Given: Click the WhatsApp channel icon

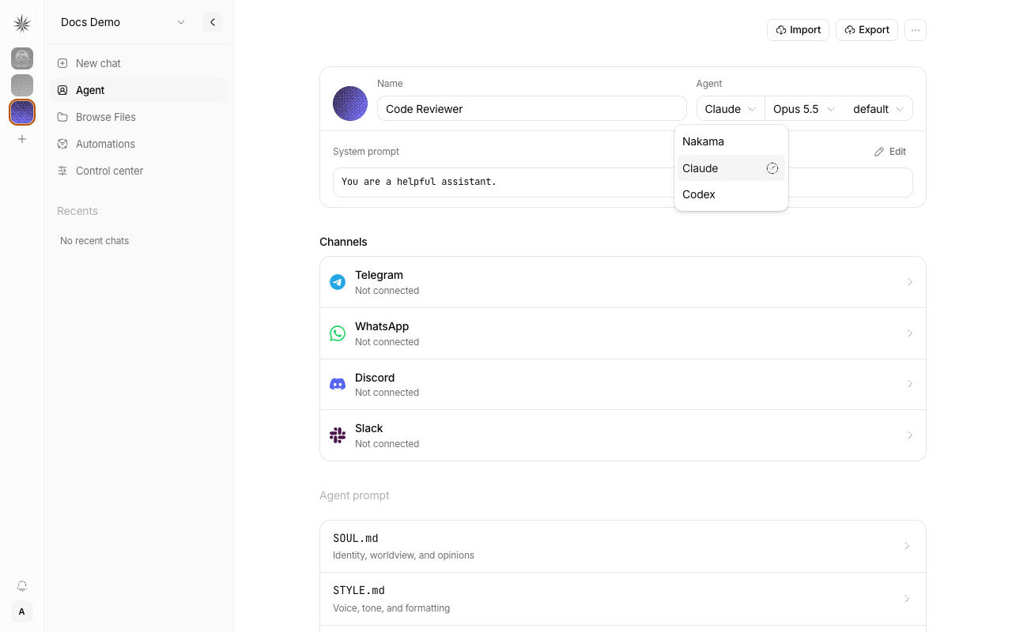Looking at the screenshot, I should tap(338, 333).
